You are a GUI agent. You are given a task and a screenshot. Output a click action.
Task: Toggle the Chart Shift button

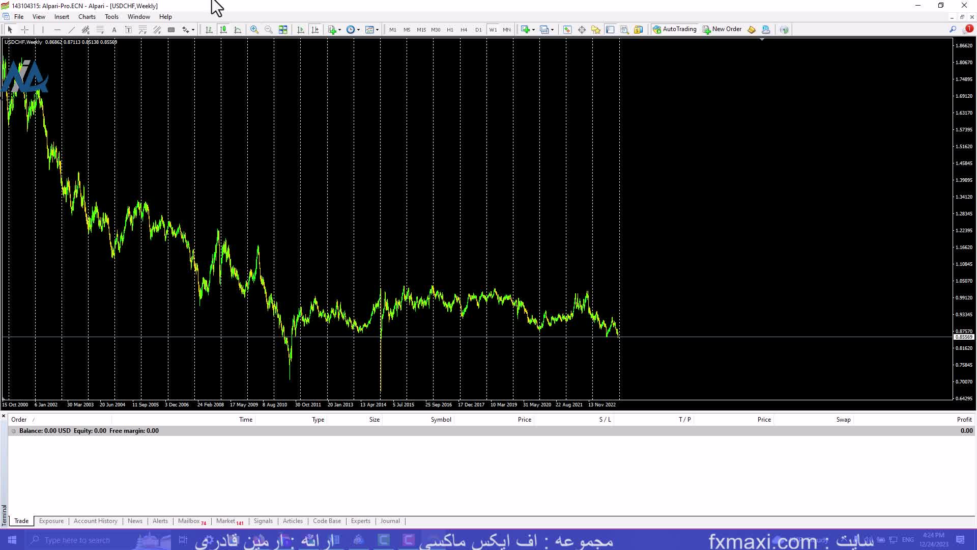315,30
